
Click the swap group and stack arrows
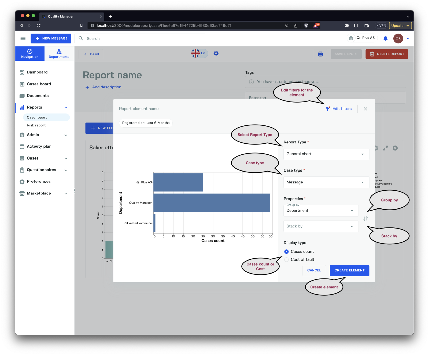(x=365, y=219)
